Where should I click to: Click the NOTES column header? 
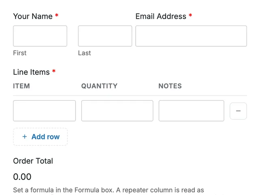coord(170,86)
